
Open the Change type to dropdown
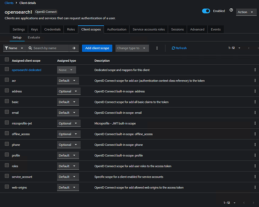(132, 48)
